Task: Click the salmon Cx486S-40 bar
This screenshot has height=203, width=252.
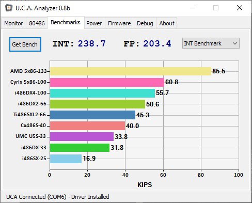Action: pyautogui.click(x=87, y=126)
